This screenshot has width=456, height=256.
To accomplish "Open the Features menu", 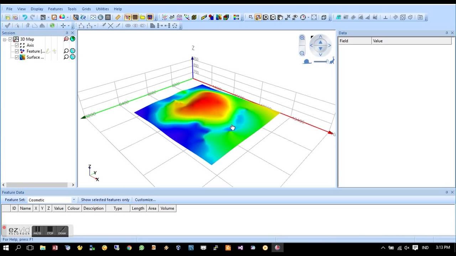I will coord(55,9).
